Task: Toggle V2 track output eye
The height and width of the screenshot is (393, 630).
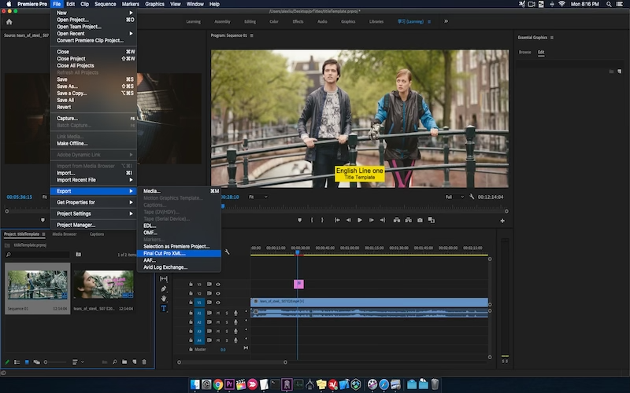Action: (218, 293)
